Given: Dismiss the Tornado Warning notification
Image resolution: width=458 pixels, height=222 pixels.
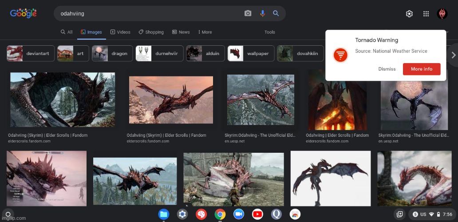Looking at the screenshot, I should 387,69.
